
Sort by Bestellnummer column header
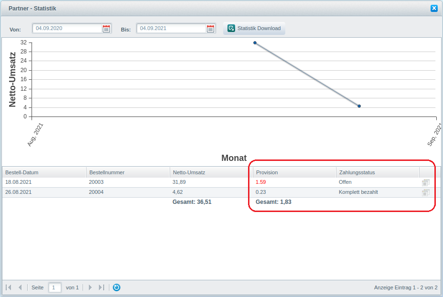pos(128,172)
